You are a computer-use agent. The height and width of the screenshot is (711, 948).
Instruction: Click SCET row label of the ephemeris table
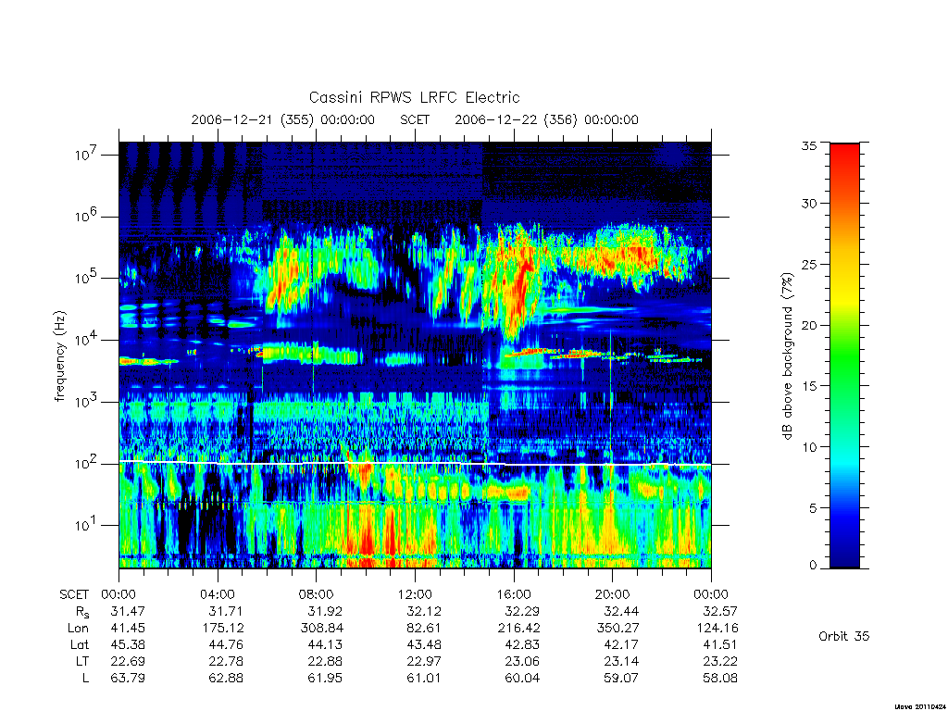(x=74, y=595)
